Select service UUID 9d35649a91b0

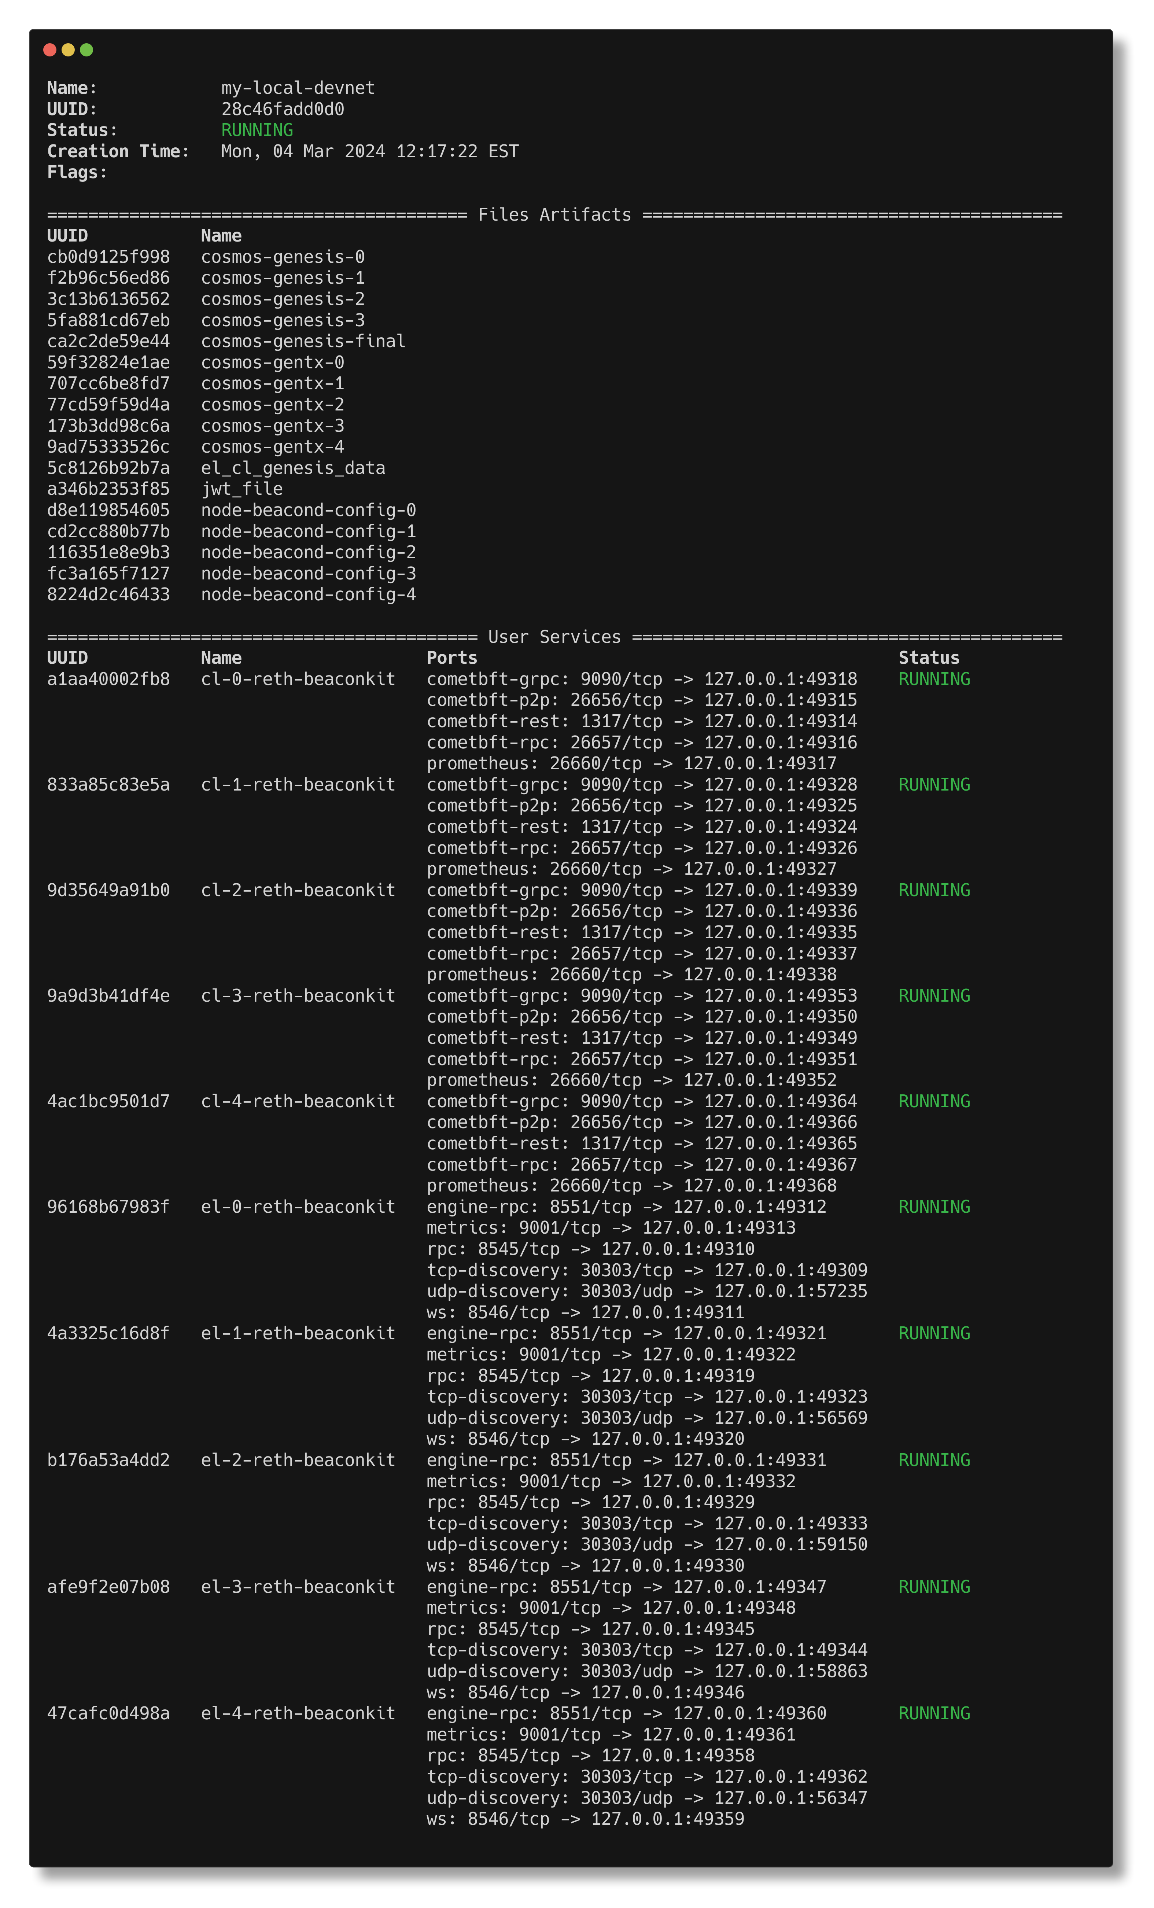[x=108, y=890]
